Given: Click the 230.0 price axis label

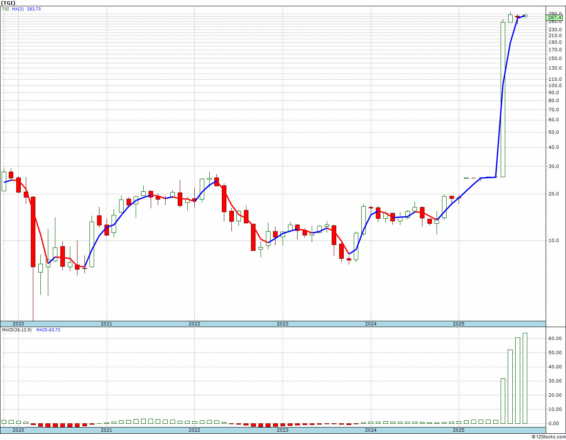Looking at the screenshot, I should point(555,30).
